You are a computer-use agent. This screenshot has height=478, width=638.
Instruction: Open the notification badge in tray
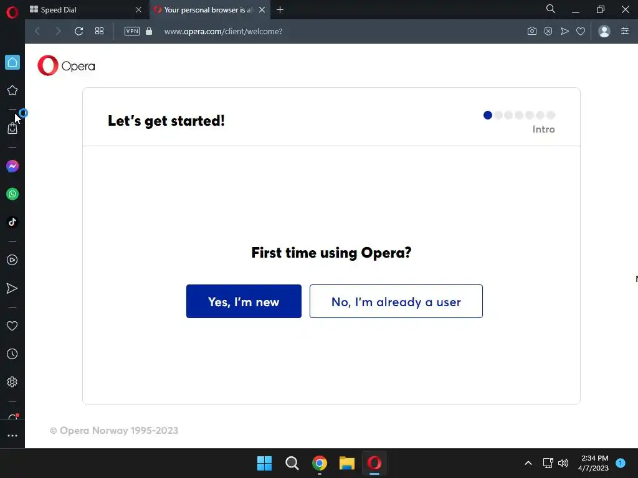click(621, 463)
